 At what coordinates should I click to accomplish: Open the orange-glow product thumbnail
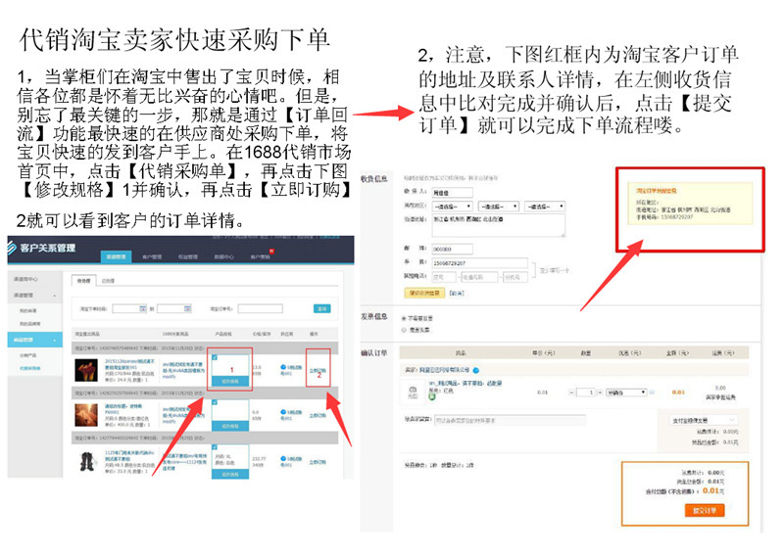(x=86, y=415)
